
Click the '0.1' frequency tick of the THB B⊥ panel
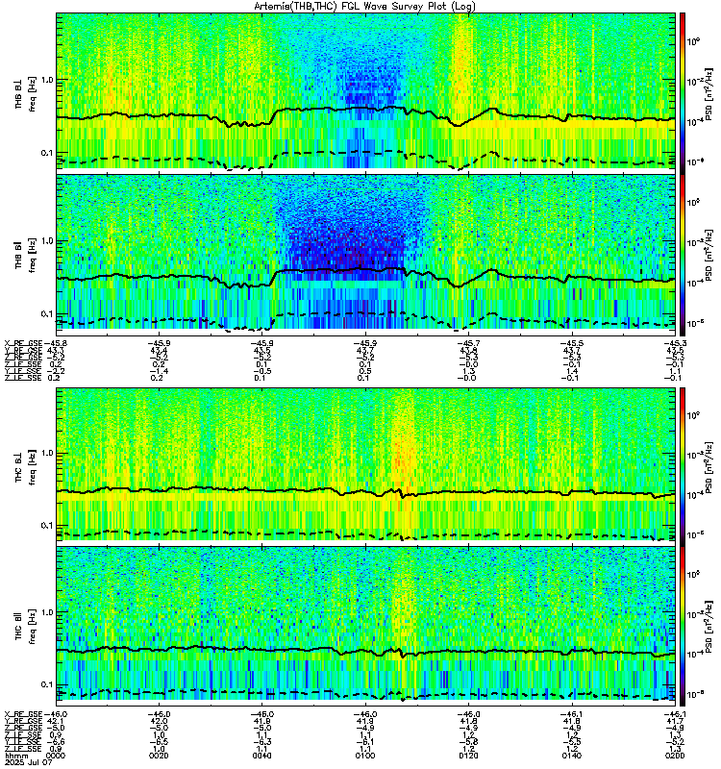47,153
